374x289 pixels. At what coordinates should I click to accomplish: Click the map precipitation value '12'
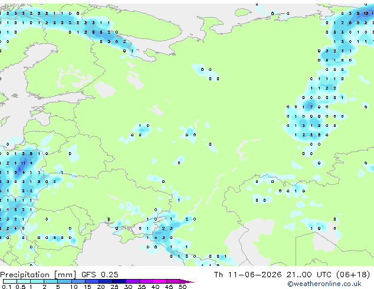click(x=366, y=14)
